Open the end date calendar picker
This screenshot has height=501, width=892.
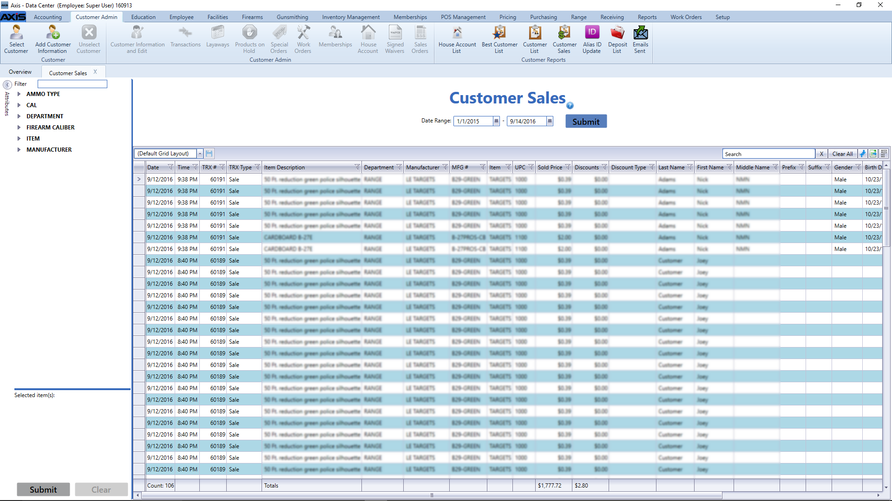pyautogui.click(x=550, y=121)
